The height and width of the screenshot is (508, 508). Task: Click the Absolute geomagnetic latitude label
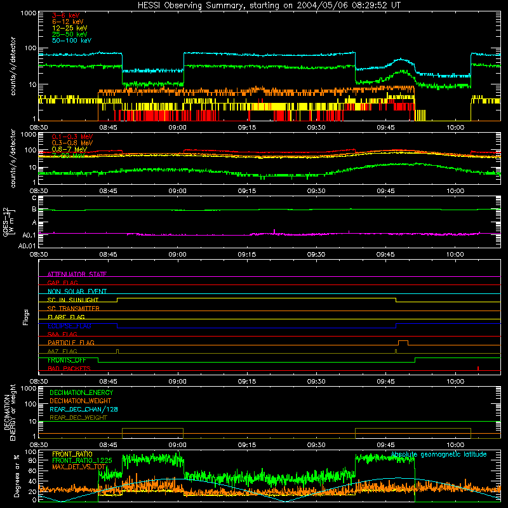[x=439, y=455]
